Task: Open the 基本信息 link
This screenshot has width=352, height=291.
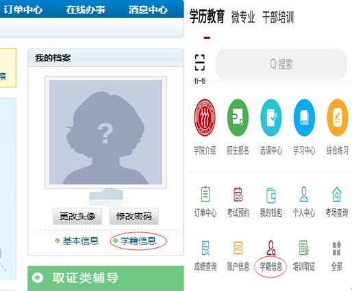Action: [81, 241]
